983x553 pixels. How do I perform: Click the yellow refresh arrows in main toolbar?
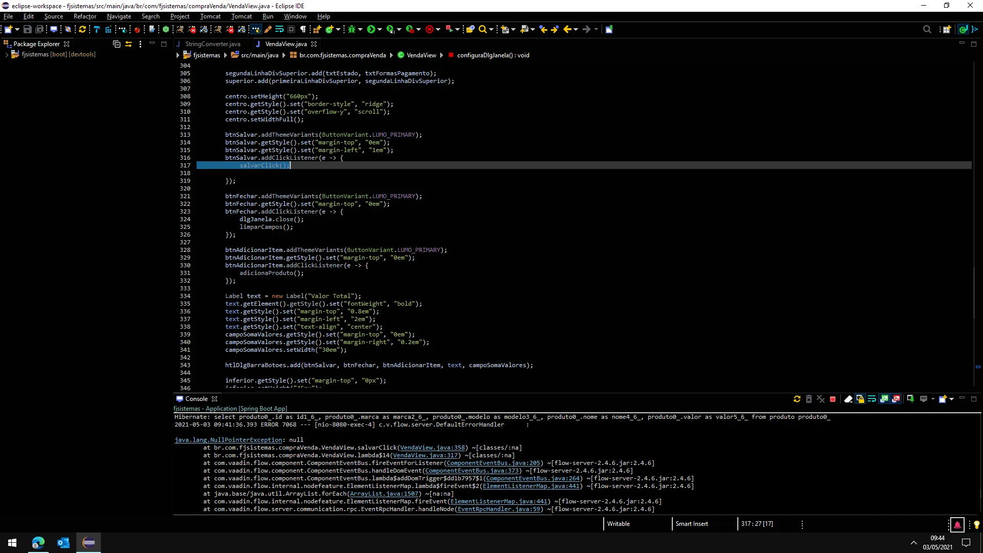[82, 29]
